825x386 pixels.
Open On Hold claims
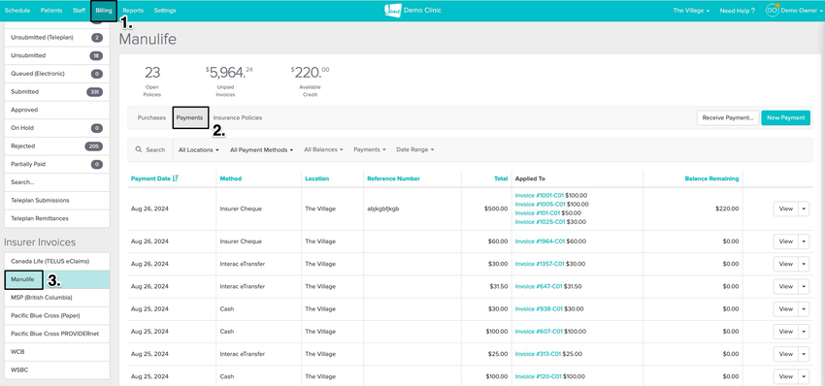point(57,128)
